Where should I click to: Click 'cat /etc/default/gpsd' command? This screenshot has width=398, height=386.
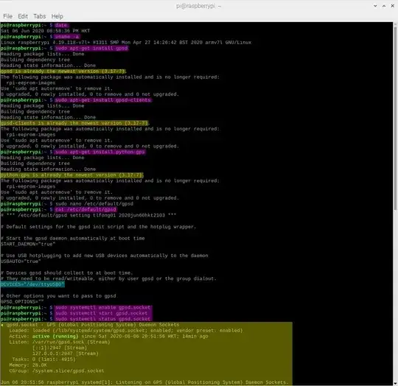[x=85, y=210]
